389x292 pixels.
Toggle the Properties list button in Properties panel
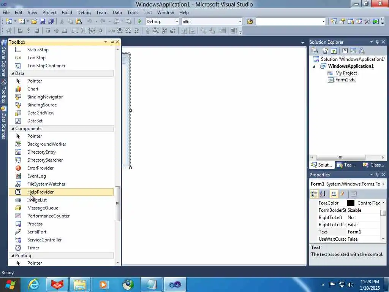[x=334, y=194]
